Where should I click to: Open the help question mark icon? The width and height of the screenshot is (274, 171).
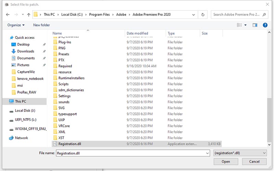(265, 25)
